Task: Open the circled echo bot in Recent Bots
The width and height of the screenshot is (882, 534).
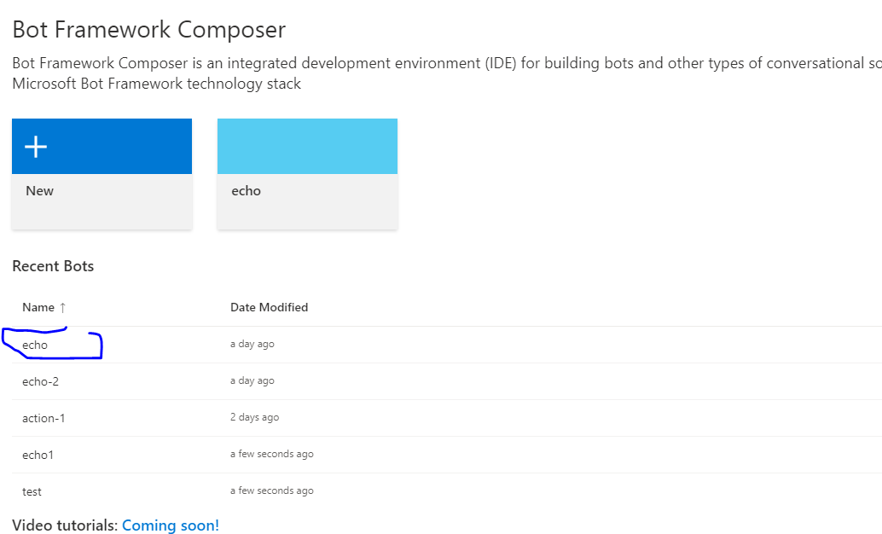Action: [35, 345]
